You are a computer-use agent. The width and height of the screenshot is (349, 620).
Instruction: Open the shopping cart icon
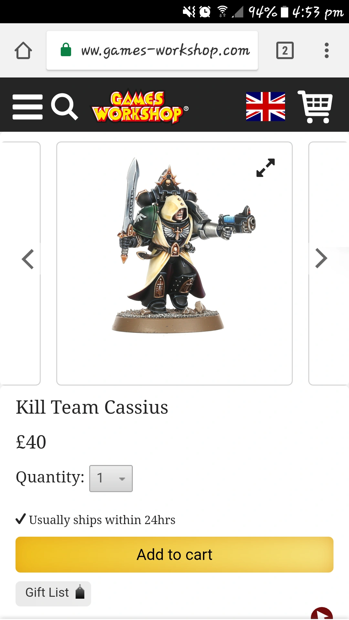[315, 107]
